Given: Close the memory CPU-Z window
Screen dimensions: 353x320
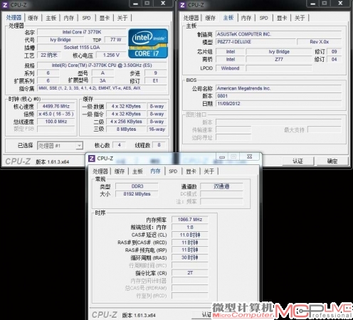Looking at the screenshot, I should point(249,156).
